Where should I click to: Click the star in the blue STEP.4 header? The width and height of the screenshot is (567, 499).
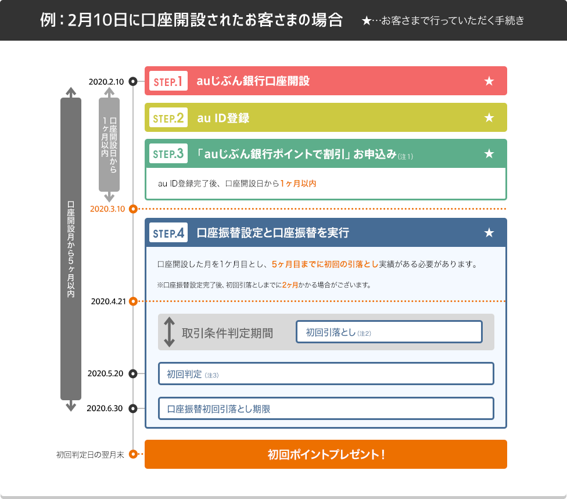489,233
